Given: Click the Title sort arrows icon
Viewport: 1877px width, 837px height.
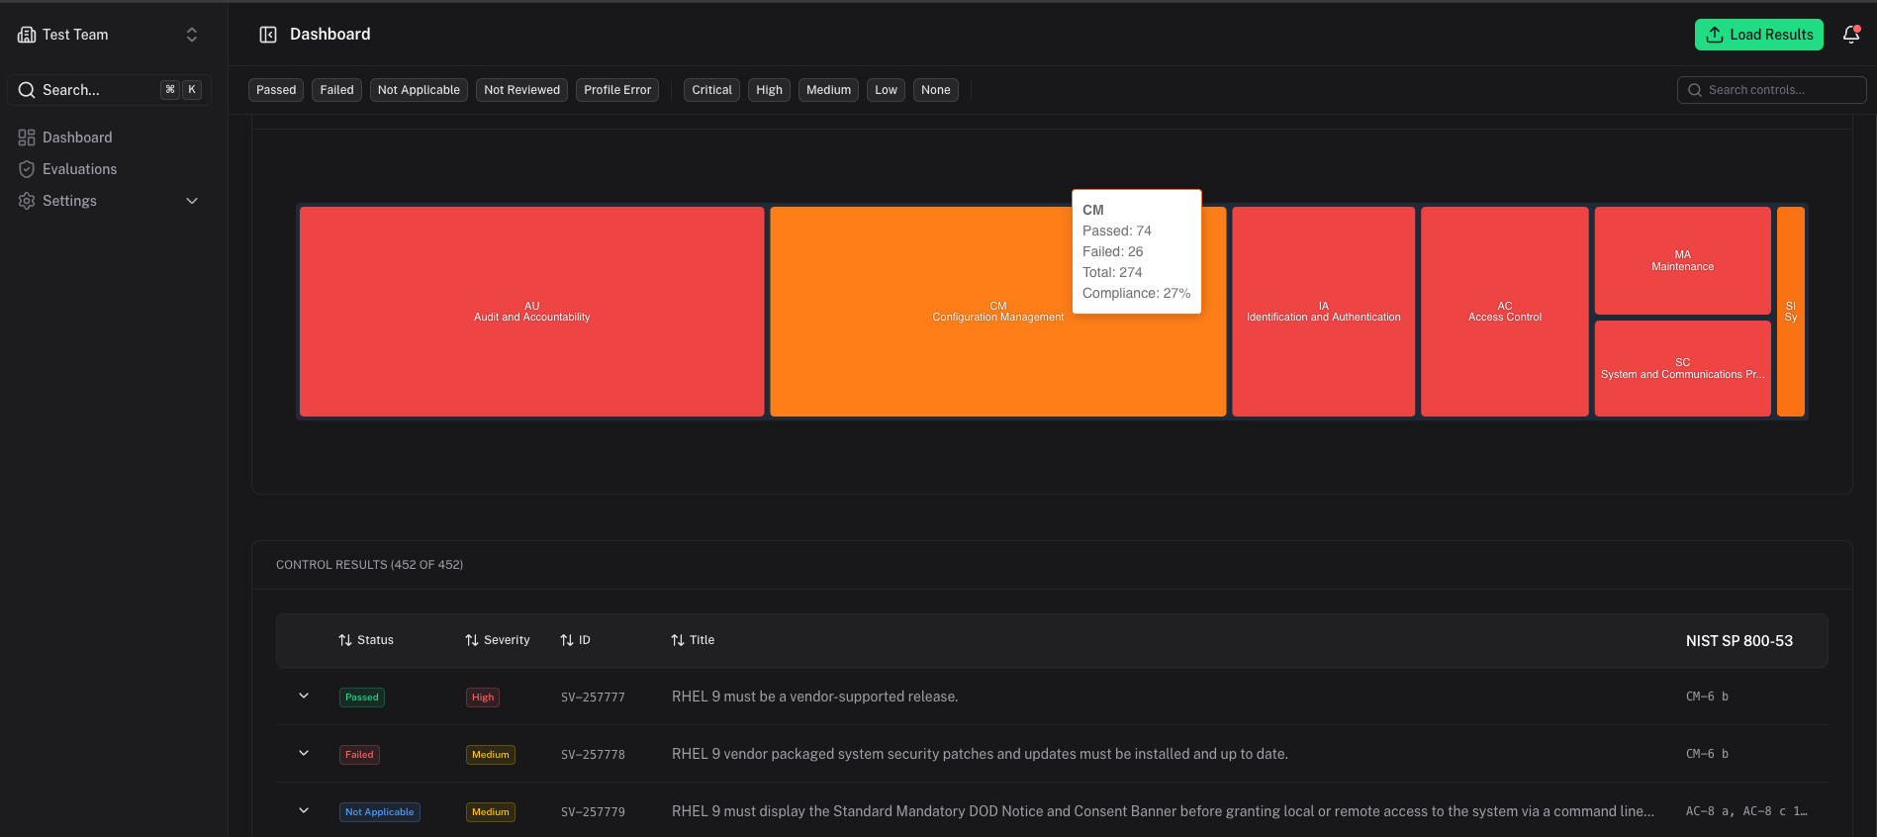Looking at the screenshot, I should pyautogui.click(x=678, y=640).
